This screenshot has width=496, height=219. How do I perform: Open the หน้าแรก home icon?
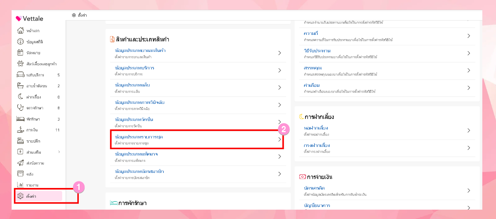click(x=21, y=31)
